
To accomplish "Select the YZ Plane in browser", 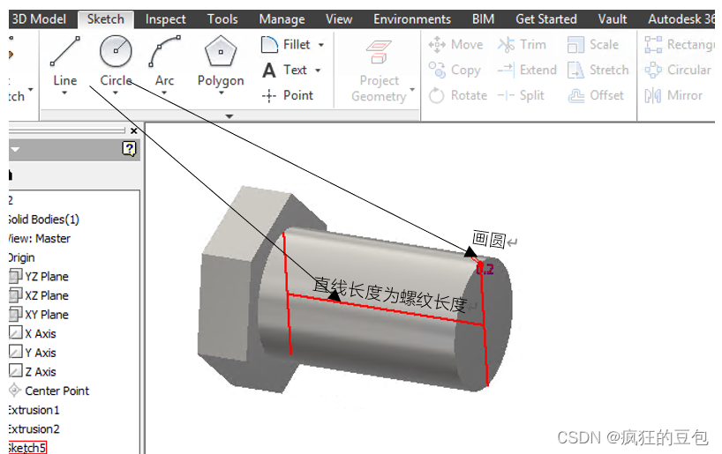I will (47, 277).
